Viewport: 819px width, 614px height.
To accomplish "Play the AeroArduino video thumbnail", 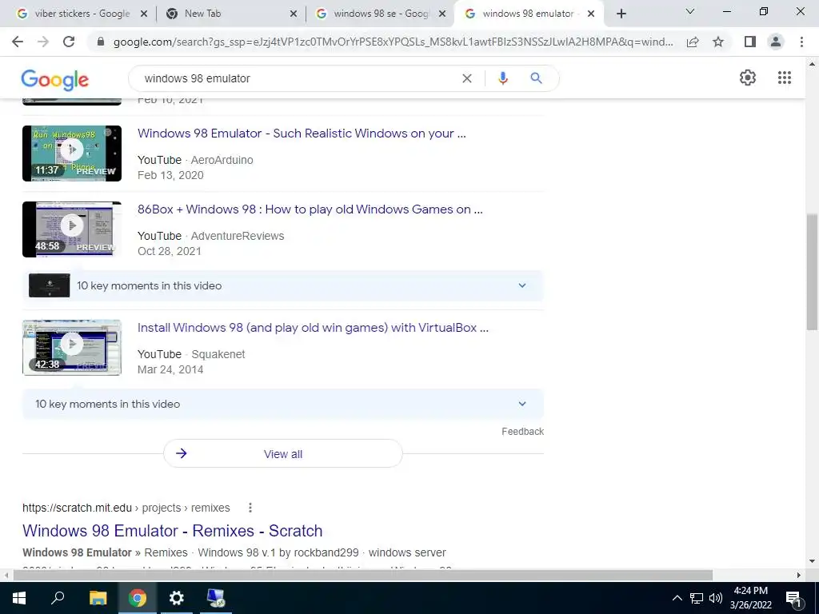I will point(72,153).
